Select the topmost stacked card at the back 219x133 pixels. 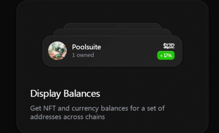click(112, 26)
